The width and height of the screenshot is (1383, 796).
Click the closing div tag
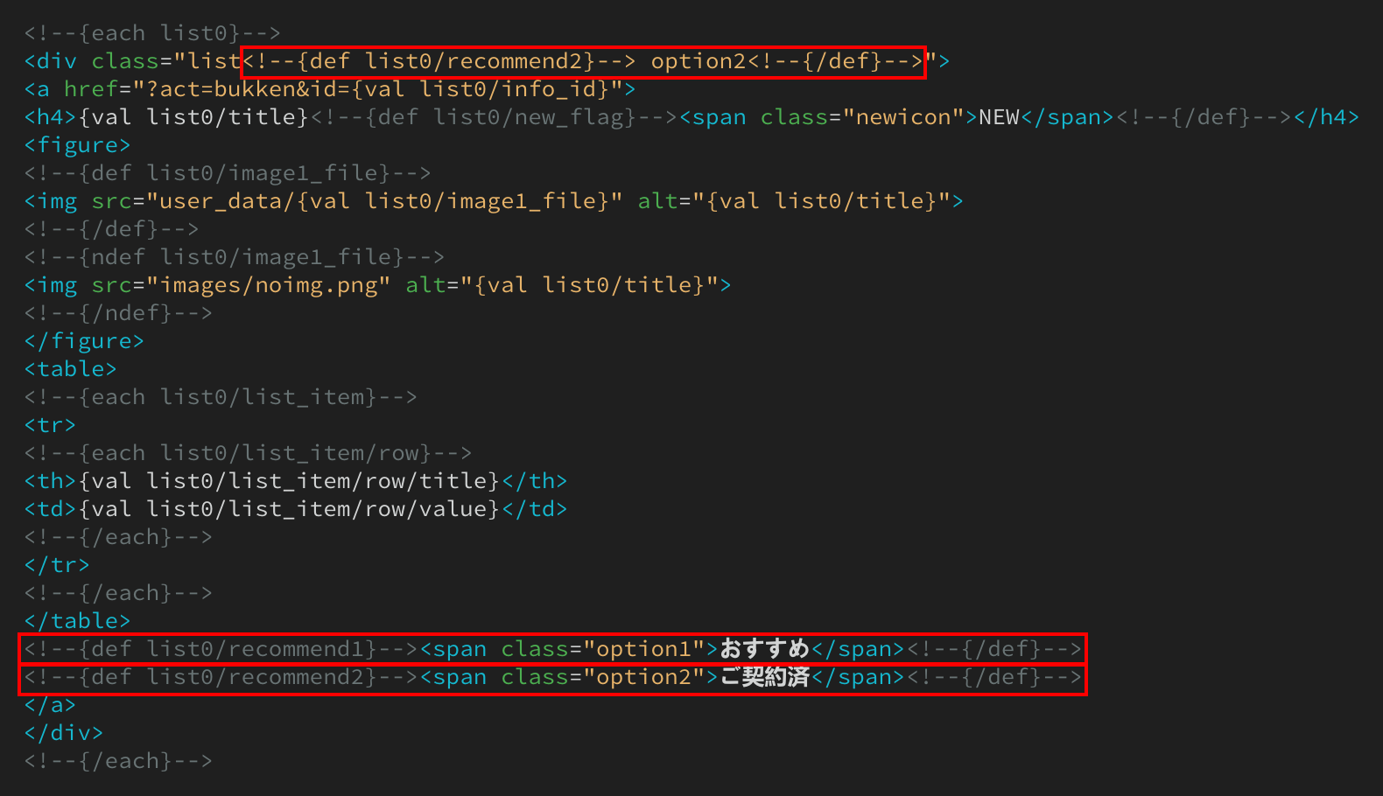pyautogui.click(x=63, y=733)
